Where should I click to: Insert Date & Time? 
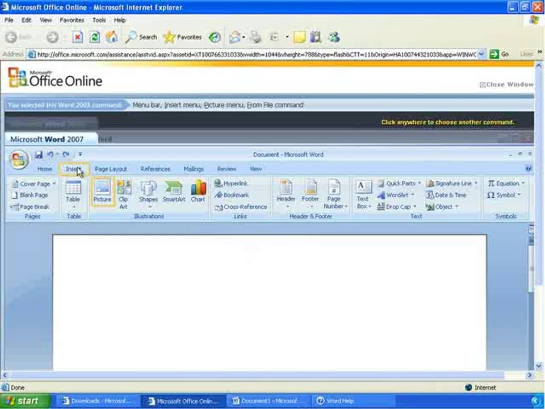tap(446, 195)
